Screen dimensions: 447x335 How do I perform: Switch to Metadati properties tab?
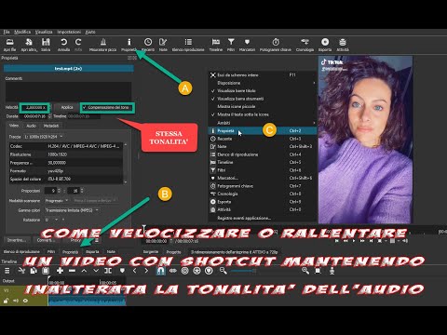[51, 126]
